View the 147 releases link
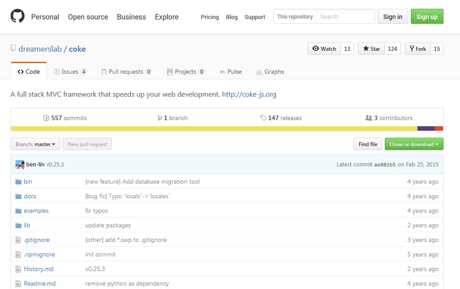 [x=281, y=118]
